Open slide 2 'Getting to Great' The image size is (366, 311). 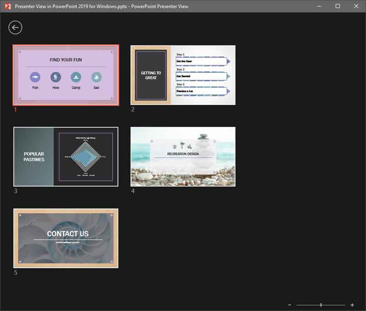click(x=183, y=75)
